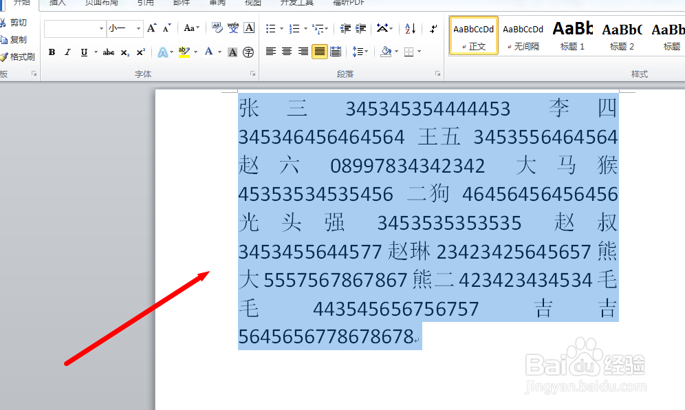
Task: Open the Phonetic Guide (wén) tool
Action: tap(233, 28)
